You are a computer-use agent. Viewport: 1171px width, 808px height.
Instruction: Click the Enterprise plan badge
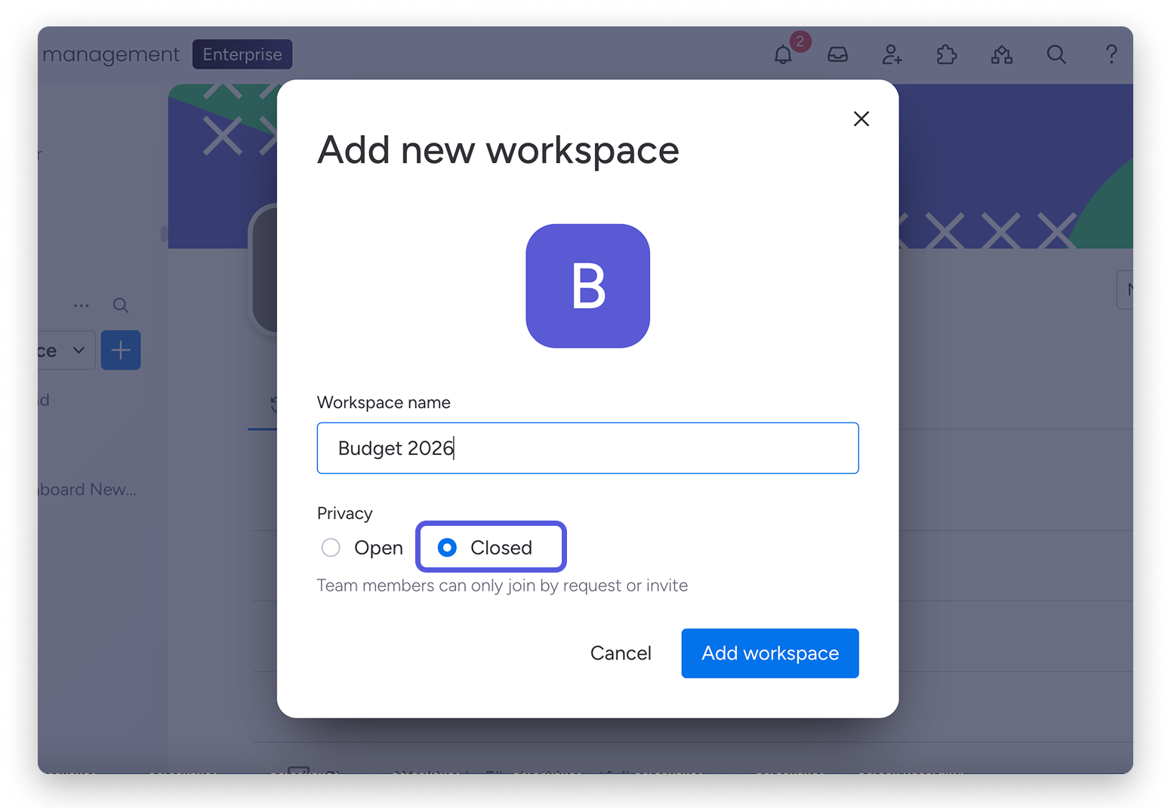pos(242,54)
